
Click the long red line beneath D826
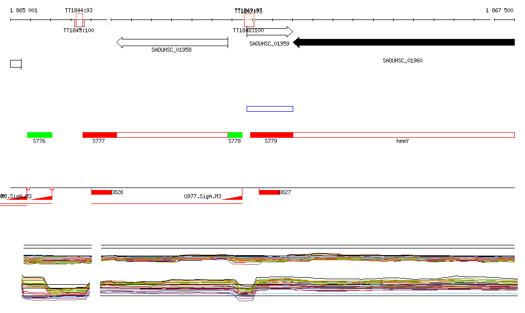click(167, 203)
